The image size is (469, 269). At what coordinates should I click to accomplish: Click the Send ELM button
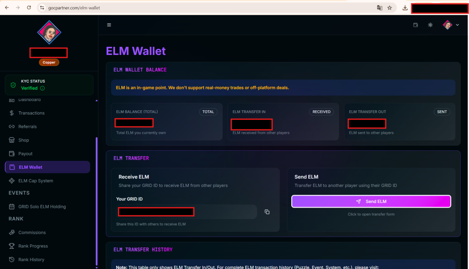click(x=371, y=201)
